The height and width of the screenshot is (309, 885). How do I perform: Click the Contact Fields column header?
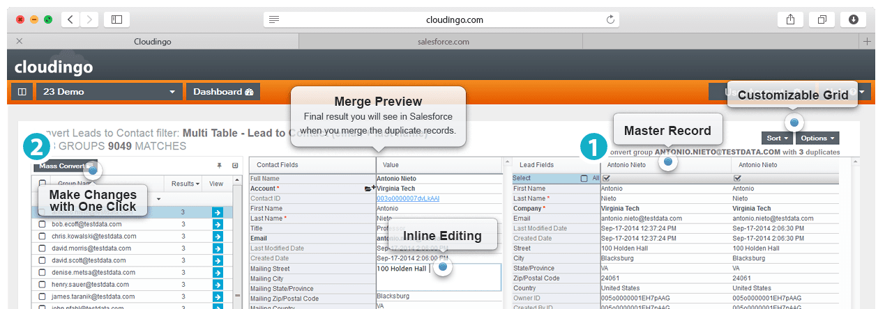[312, 165]
